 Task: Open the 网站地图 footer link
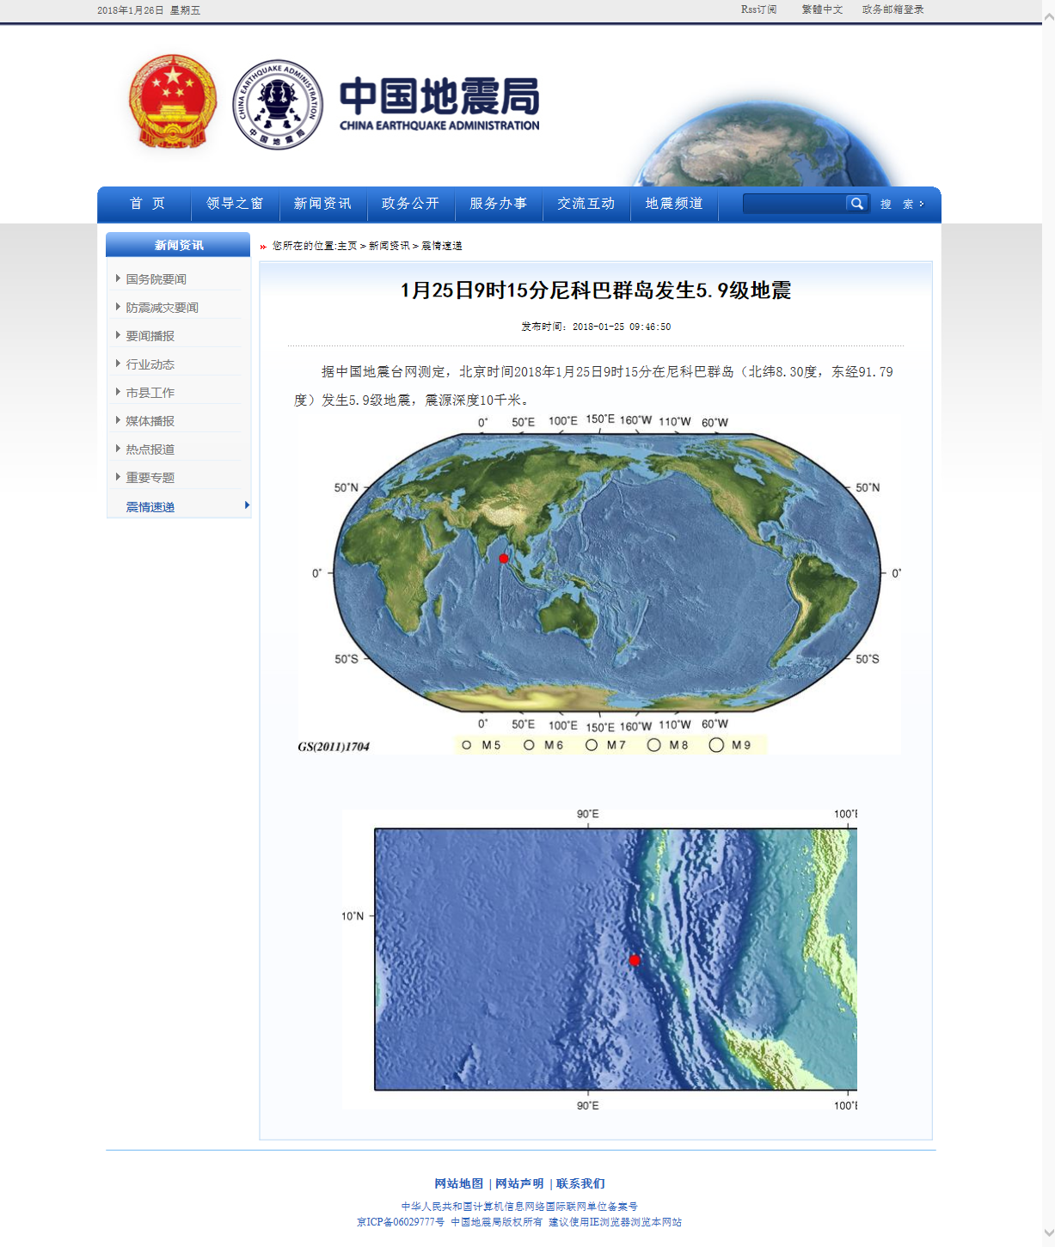point(458,1183)
